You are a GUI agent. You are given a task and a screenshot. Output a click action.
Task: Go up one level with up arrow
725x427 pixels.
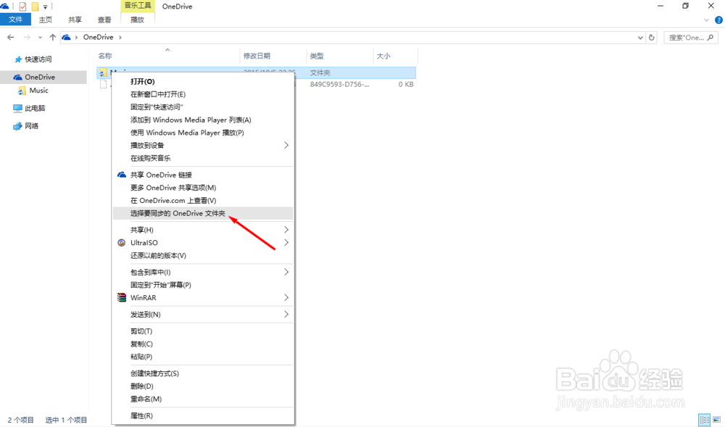52,38
